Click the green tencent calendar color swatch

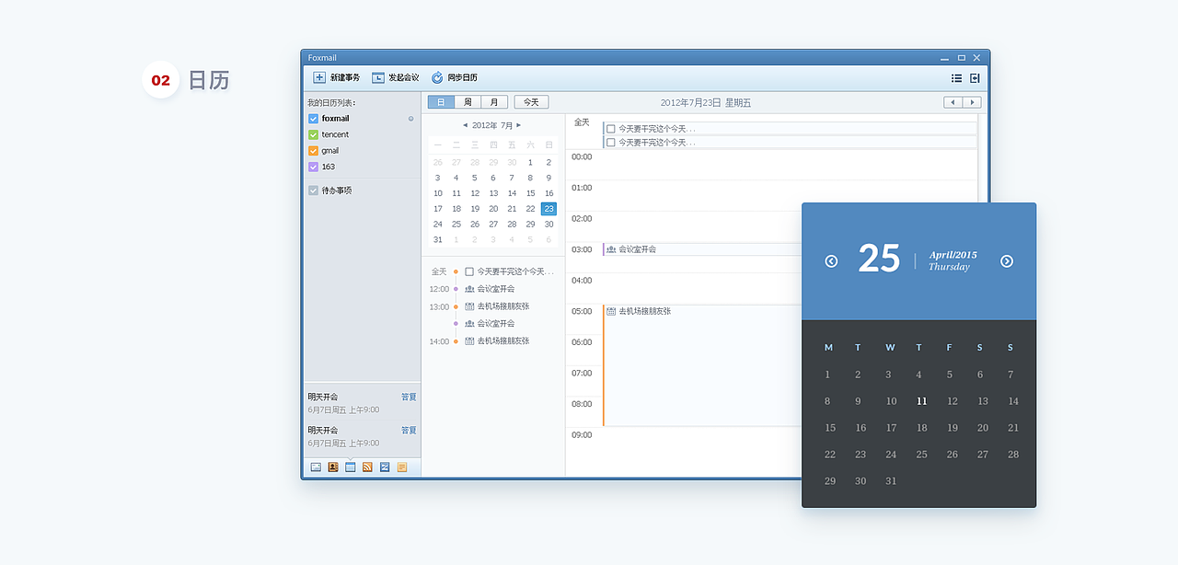click(x=313, y=134)
